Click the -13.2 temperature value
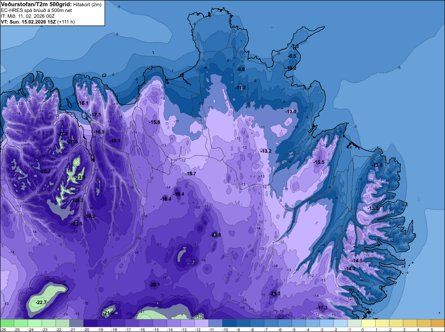Viewport: 445px width, 332px height. tap(266, 151)
